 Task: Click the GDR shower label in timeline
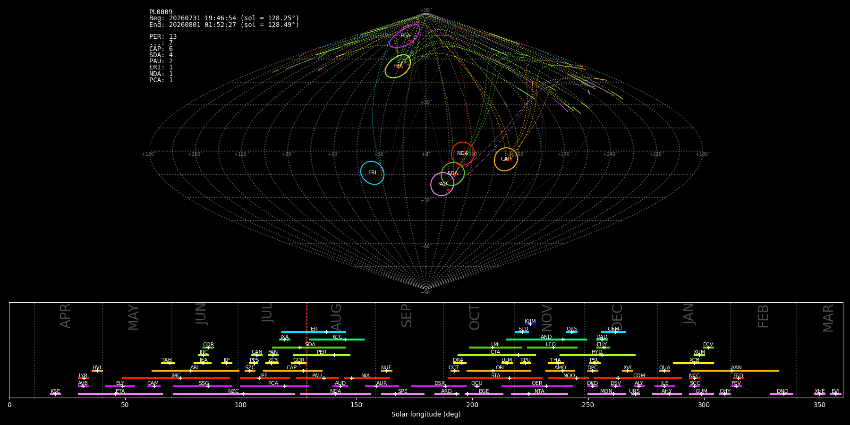pyautogui.click(x=299, y=360)
